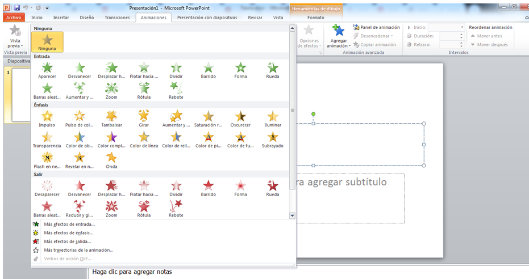Select the Forma entrance animation
529x279 pixels.
[x=240, y=70]
